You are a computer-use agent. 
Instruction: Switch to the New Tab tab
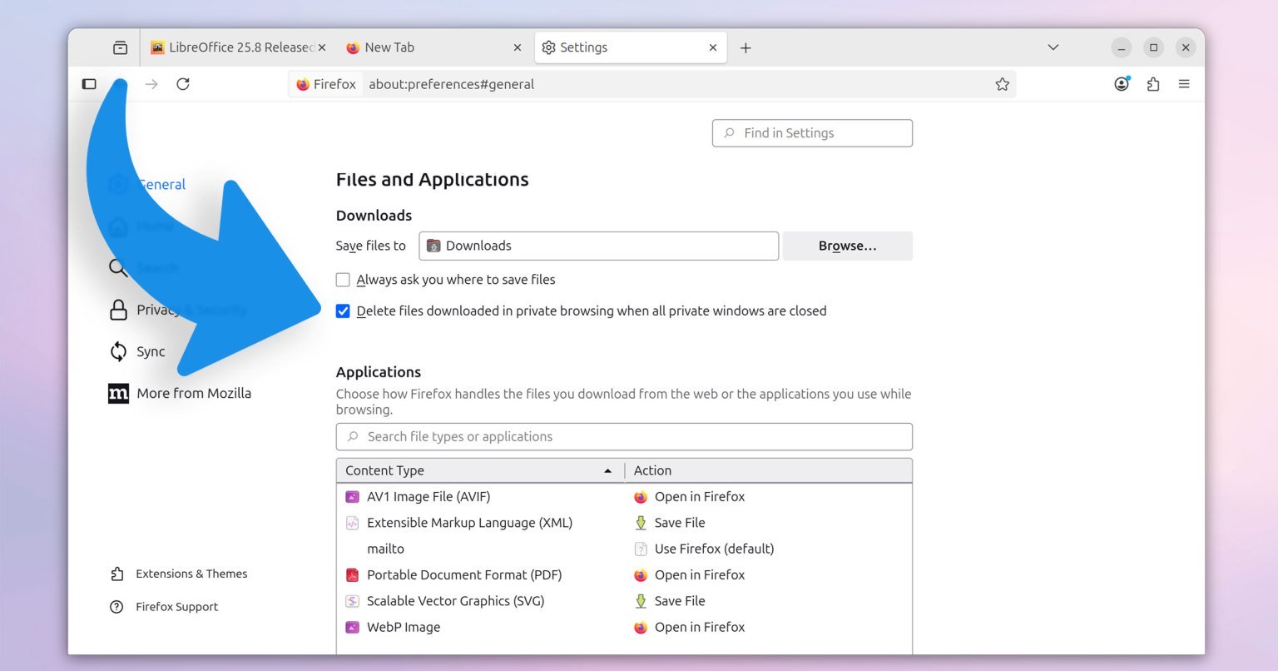[433, 47]
